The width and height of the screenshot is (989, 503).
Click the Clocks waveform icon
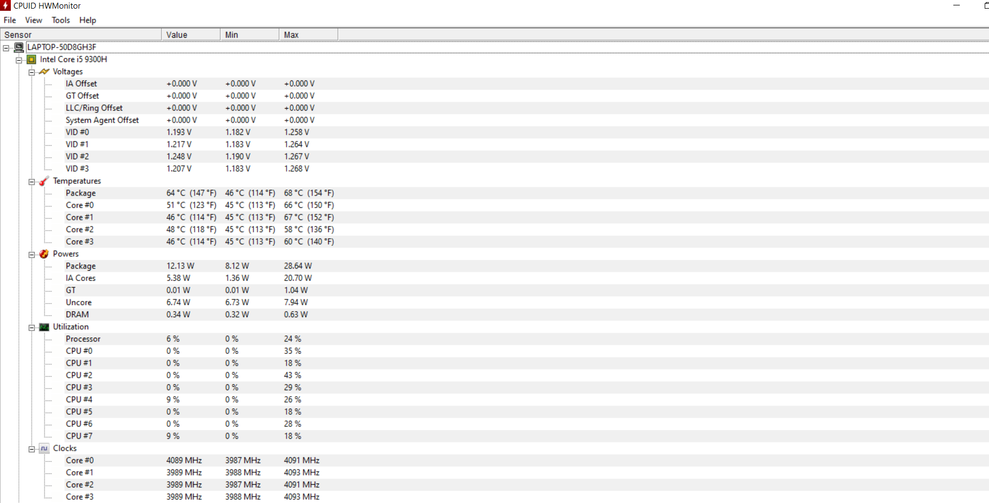click(x=44, y=448)
